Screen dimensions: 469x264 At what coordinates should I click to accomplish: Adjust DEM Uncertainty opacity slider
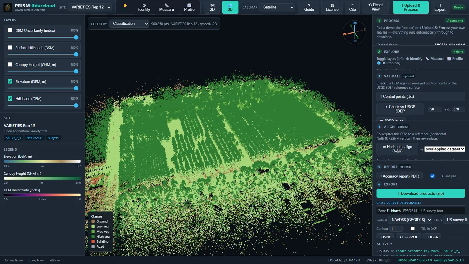pyautogui.click(x=43, y=37)
